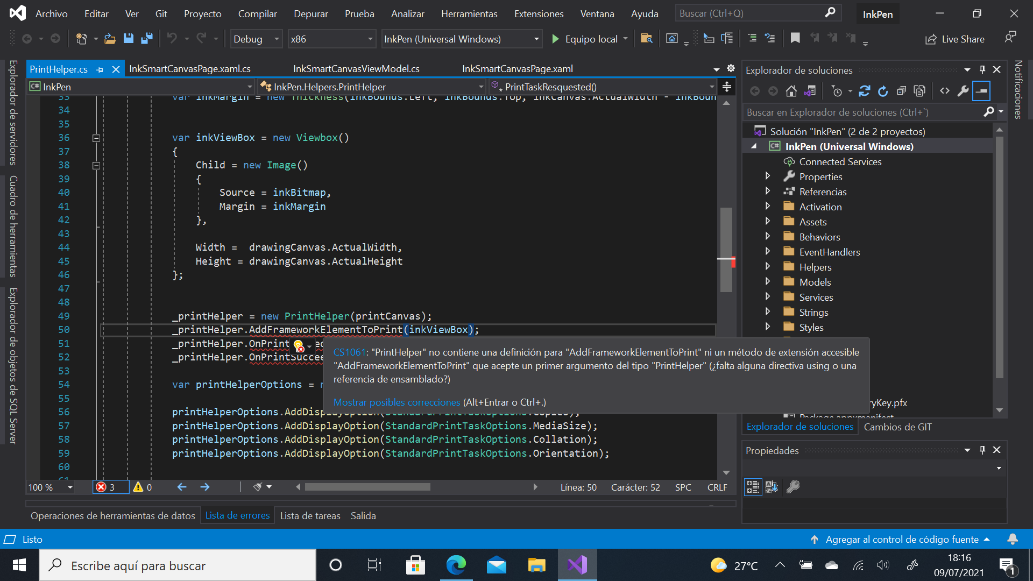Toggle Preview Selected Items in Solution Explorer

(981, 91)
